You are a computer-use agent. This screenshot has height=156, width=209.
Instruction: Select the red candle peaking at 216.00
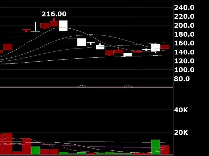54,23
